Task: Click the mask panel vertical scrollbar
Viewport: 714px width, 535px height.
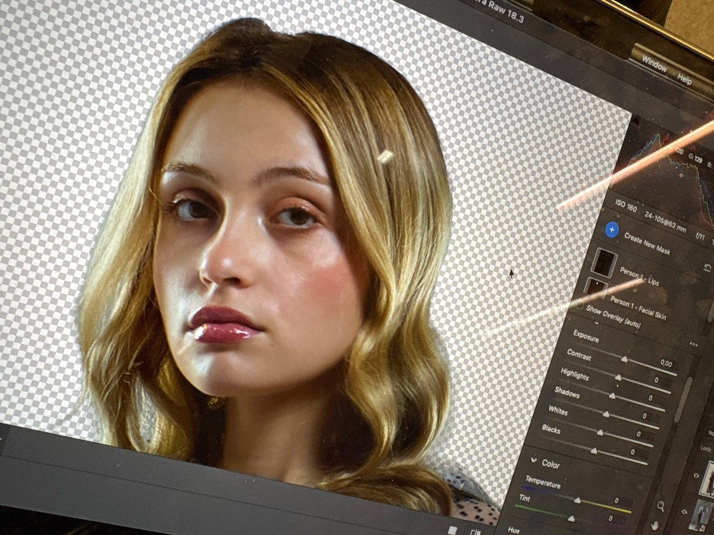Action: point(683,399)
